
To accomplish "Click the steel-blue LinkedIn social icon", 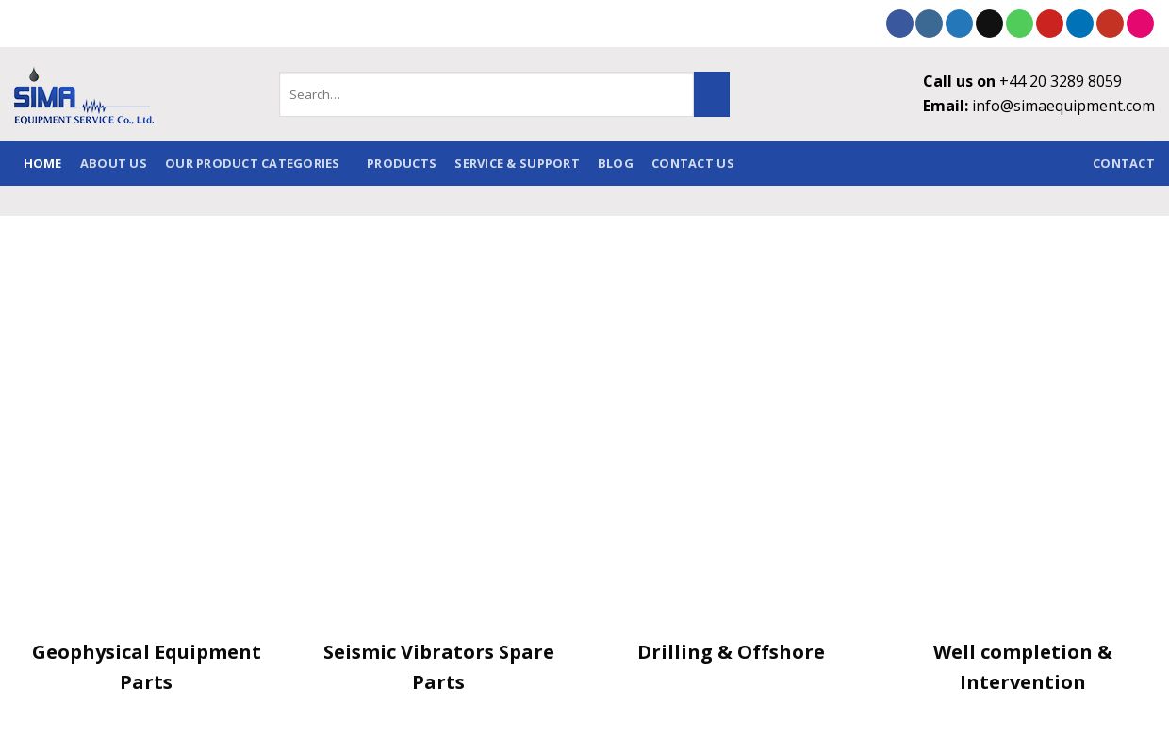I will coord(930,24).
